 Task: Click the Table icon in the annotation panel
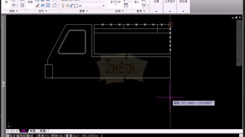click(126, 5)
